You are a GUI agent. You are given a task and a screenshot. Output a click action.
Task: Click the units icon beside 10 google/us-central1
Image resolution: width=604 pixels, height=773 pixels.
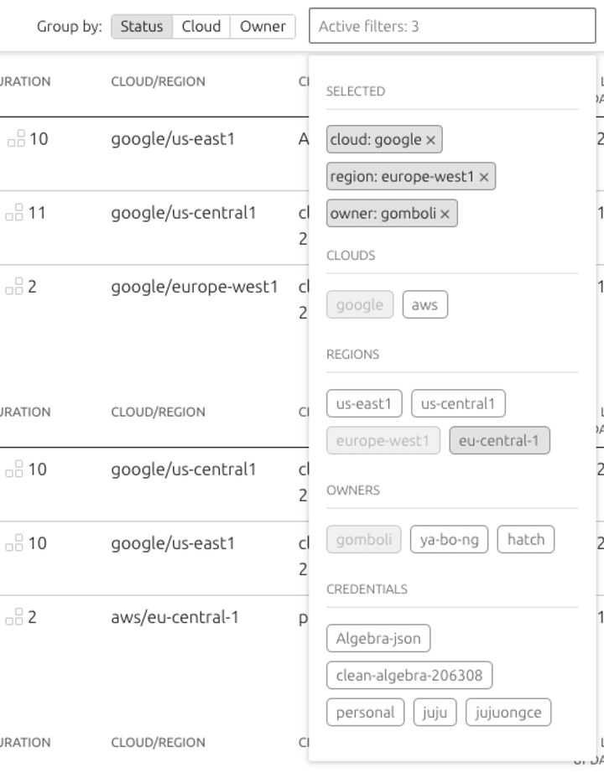tap(14, 469)
